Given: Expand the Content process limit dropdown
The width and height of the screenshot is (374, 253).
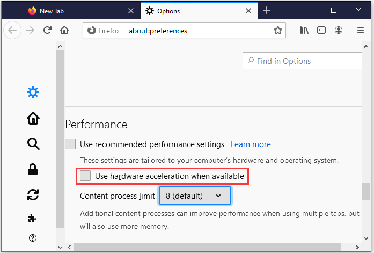Looking at the screenshot, I should click(195, 196).
